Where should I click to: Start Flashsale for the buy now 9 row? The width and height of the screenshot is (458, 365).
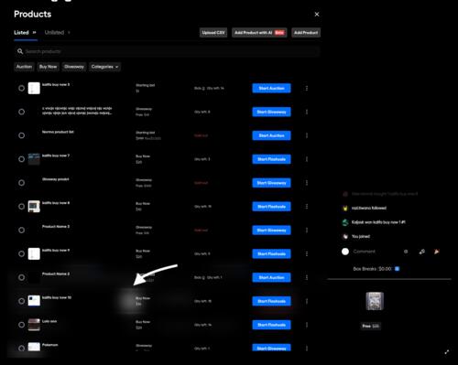271,253
